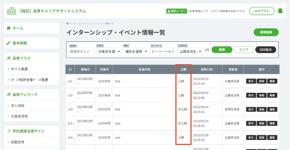290x150 pixels.
Task: Click the breadcrumb home icon
Action: (x=68, y=24)
